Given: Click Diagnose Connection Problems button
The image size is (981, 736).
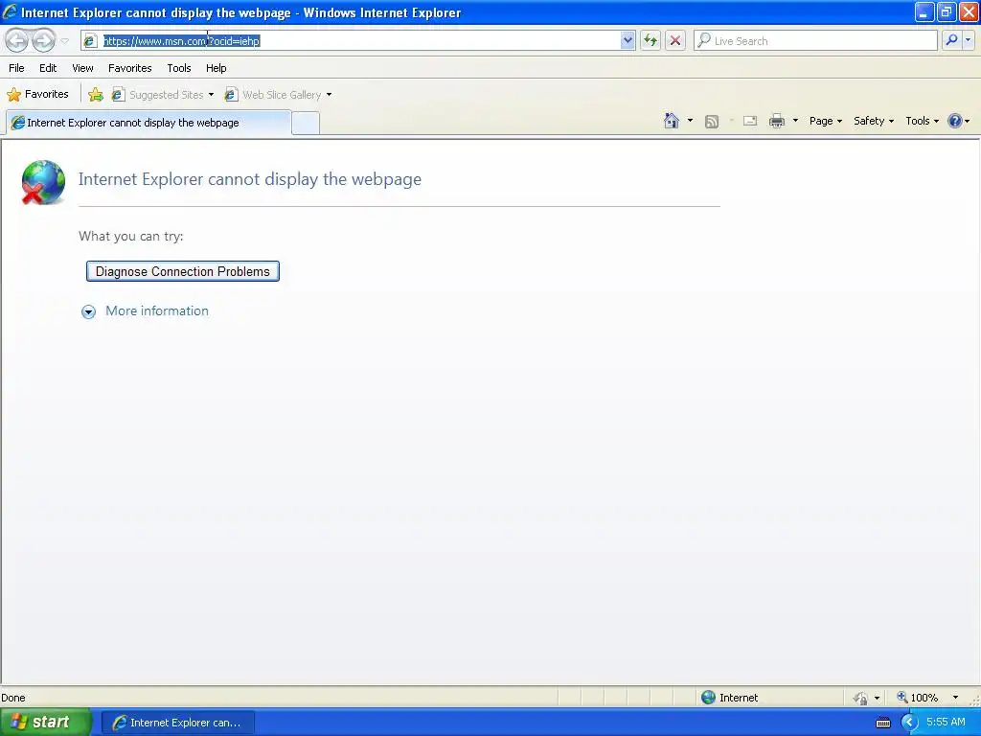Looking at the screenshot, I should tap(183, 271).
